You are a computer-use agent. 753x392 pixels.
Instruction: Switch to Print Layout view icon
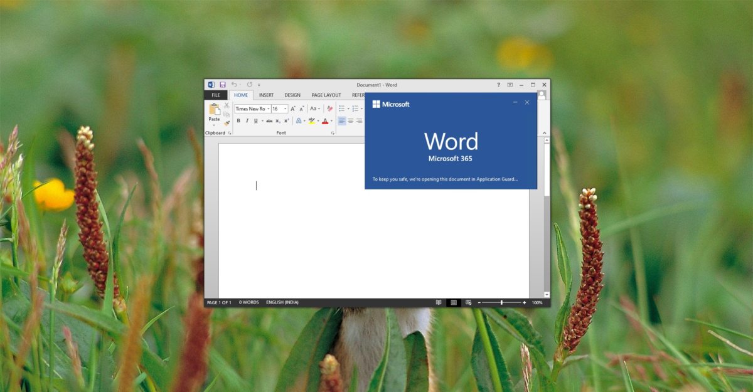[453, 302]
